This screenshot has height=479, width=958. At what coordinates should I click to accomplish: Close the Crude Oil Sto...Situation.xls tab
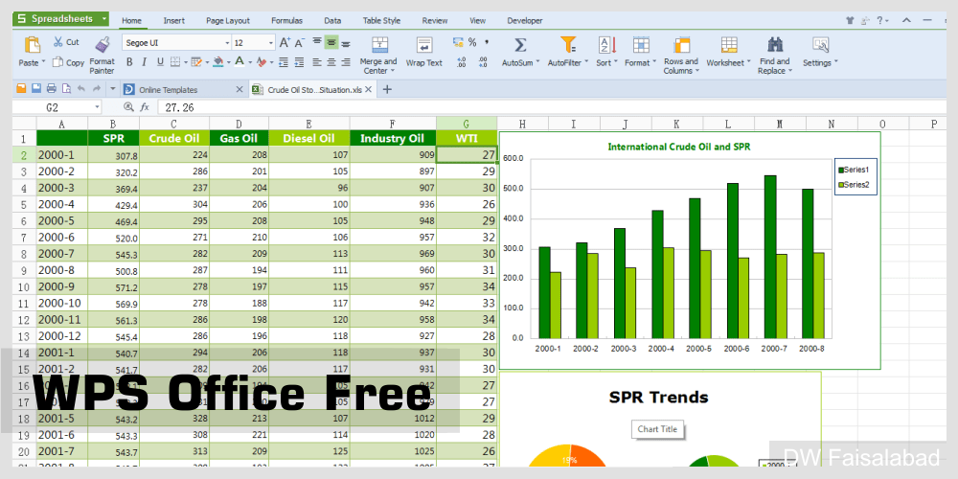[369, 90]
